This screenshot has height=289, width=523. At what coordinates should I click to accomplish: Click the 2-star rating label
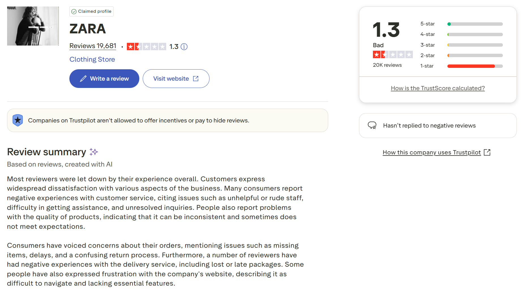click(x=427, y=55)
